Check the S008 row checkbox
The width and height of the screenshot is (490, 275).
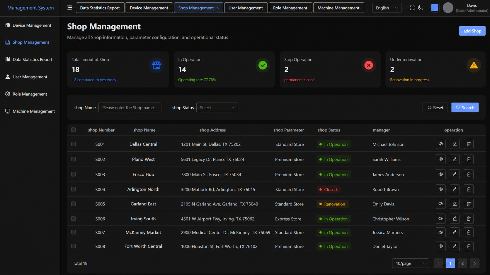point(73,246)
